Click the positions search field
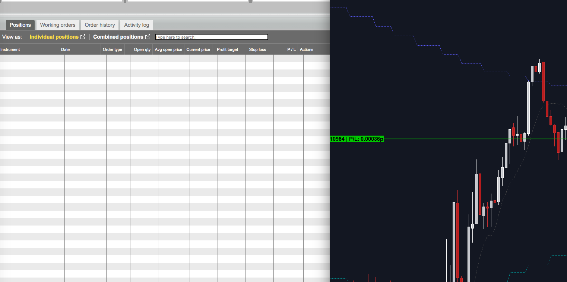The image size is (567, 282). [211, 37]
